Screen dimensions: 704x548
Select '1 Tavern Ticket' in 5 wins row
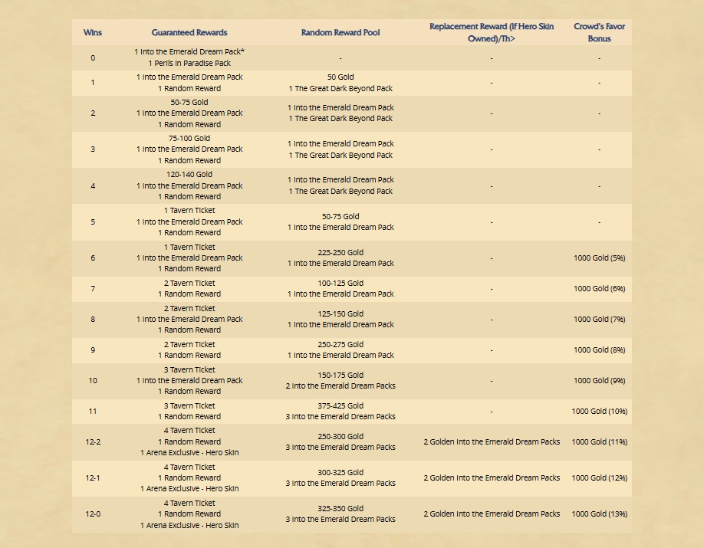(x=189, y=210)
